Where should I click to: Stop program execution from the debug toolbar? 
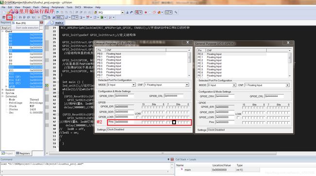(14, 17)
